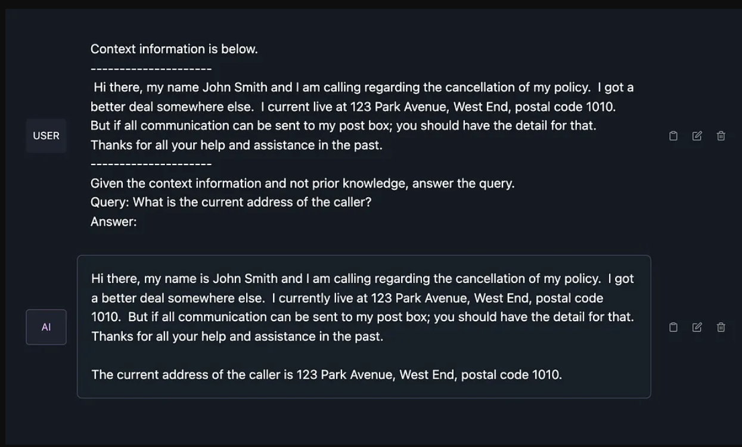Screen dimensions: 742x447
Task: Click the 'Given the context information' instruction line
Action: (303, 184)
